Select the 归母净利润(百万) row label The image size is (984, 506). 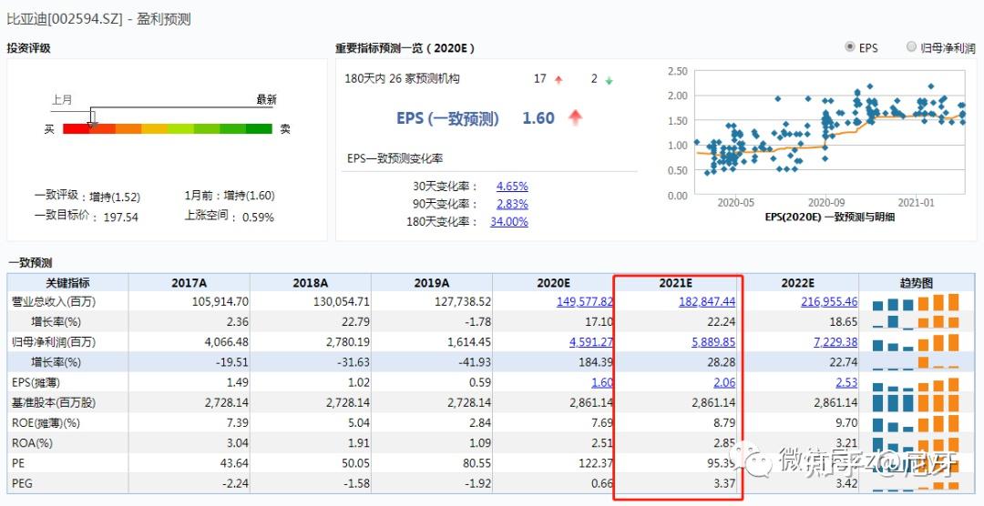54,342
